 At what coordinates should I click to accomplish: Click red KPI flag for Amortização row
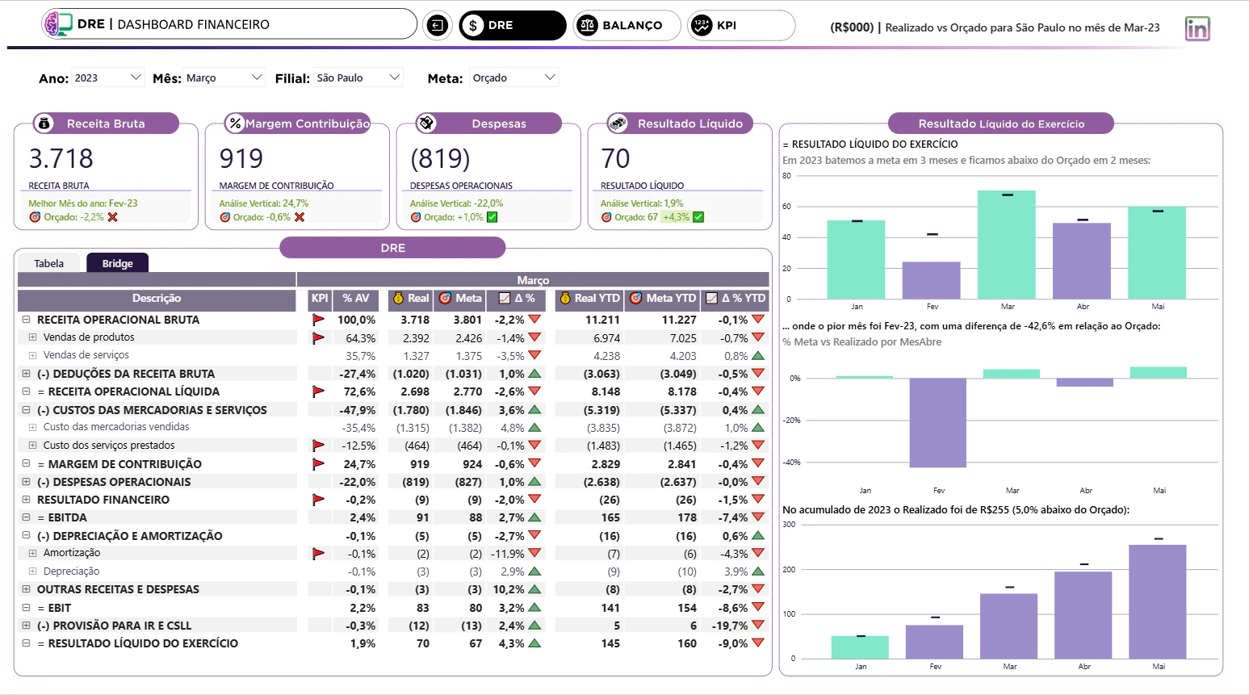pos(318,554)
